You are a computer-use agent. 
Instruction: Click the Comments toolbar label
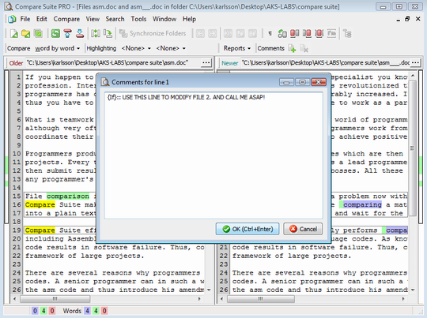(270, 48)
